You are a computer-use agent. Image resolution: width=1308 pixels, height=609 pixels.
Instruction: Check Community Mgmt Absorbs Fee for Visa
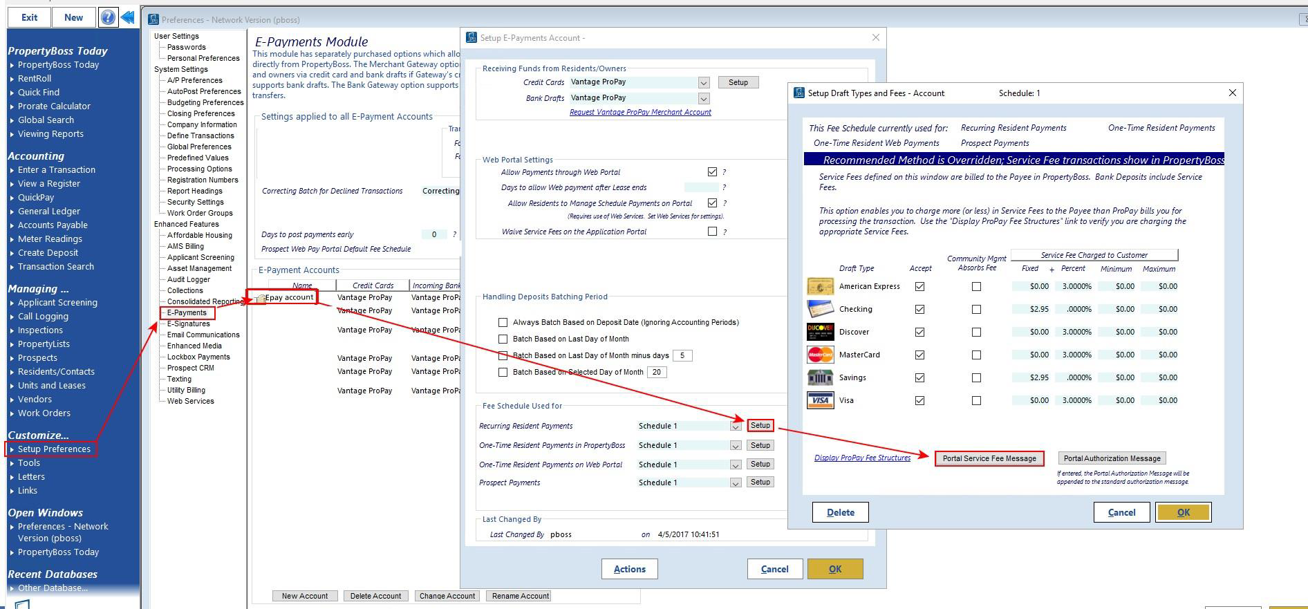[x=976, y=400]
